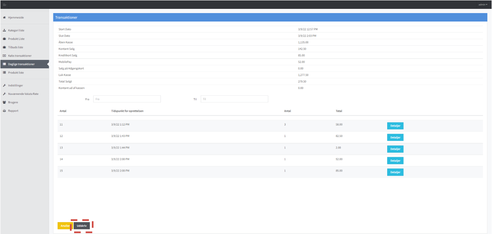492x234 pixels.
Task: Click the Tilbuds liste briefcase icon
Action: pos(4,47)
